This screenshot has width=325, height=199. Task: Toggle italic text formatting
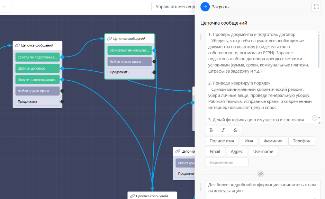point(223,130)
